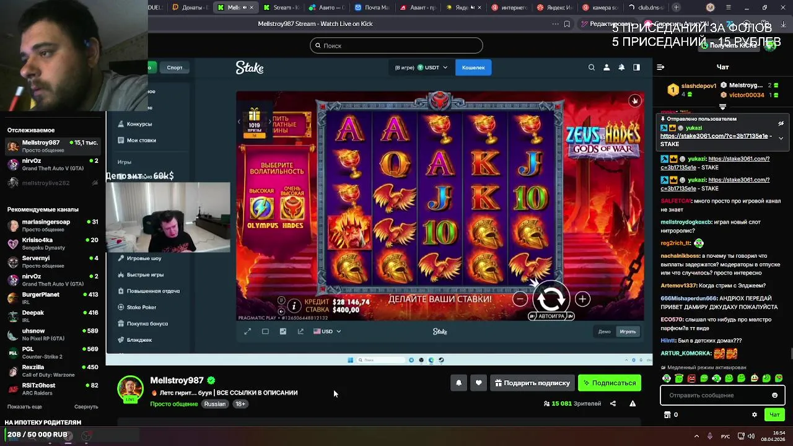Click the spin button in the slot game
Screen dimensions: 793x446
click(551, 298)
